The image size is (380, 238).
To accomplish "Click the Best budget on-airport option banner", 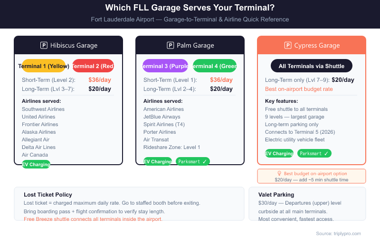I will click(312, 177).
